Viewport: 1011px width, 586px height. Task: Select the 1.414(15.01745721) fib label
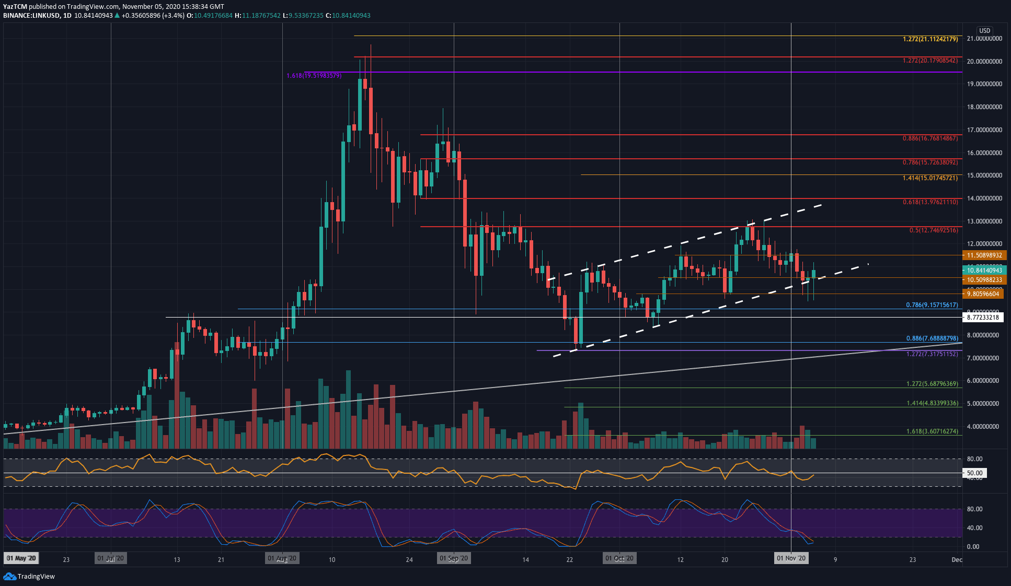click(930, 178)
